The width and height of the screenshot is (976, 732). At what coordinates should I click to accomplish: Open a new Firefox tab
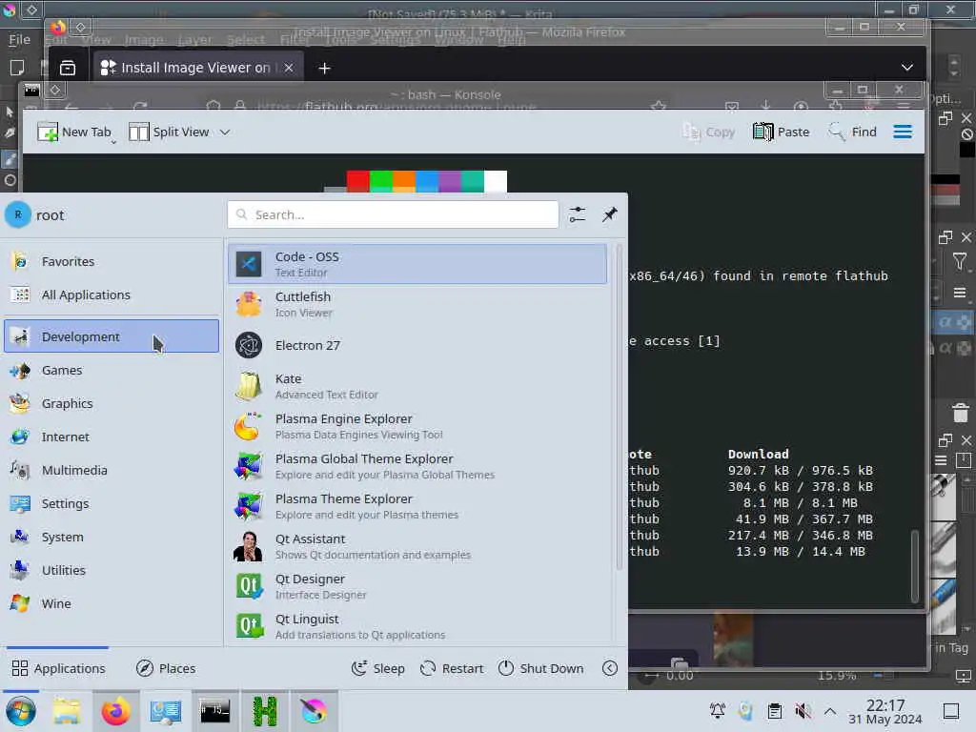[324, 68]
